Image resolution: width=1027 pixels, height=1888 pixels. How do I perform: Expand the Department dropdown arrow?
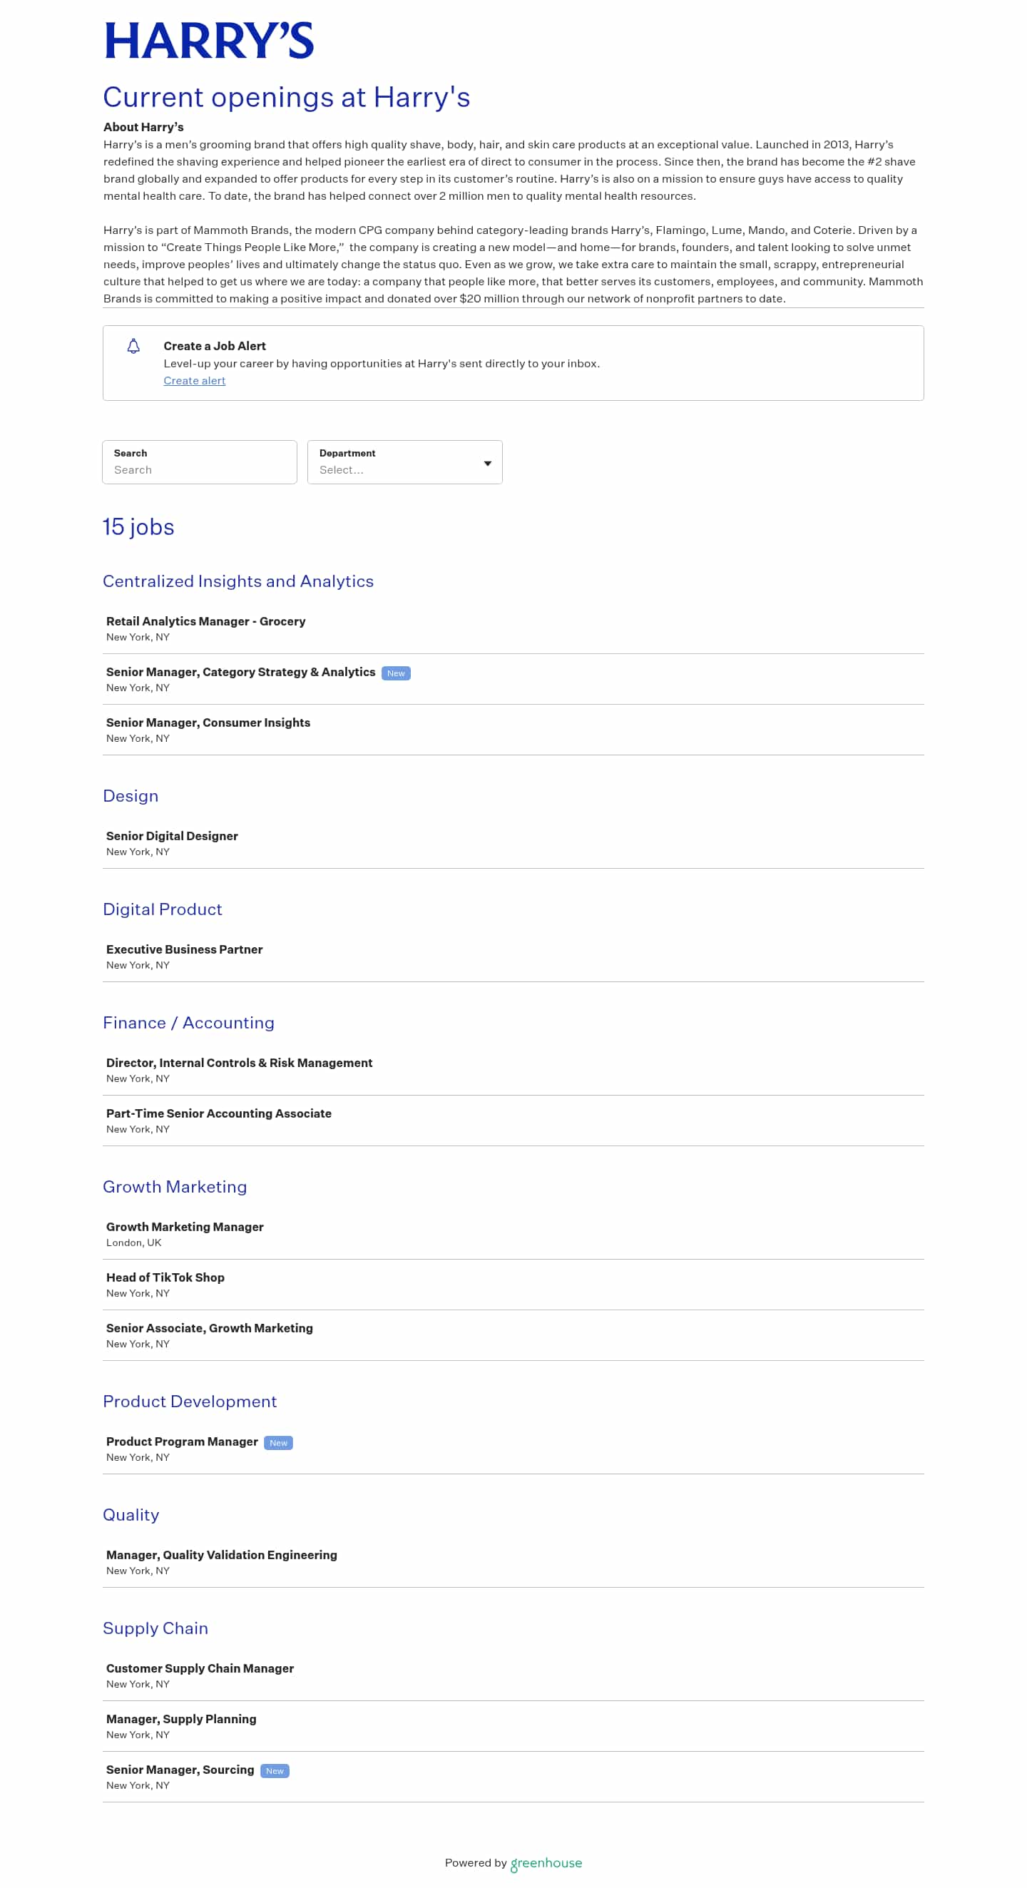pyautogui.click(x=488, y=463)
